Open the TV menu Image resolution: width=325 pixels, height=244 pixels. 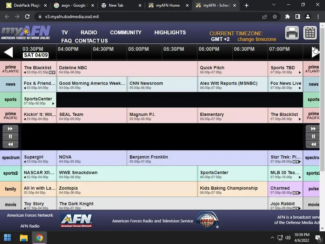pyautogui.click(x=65, y=32)
